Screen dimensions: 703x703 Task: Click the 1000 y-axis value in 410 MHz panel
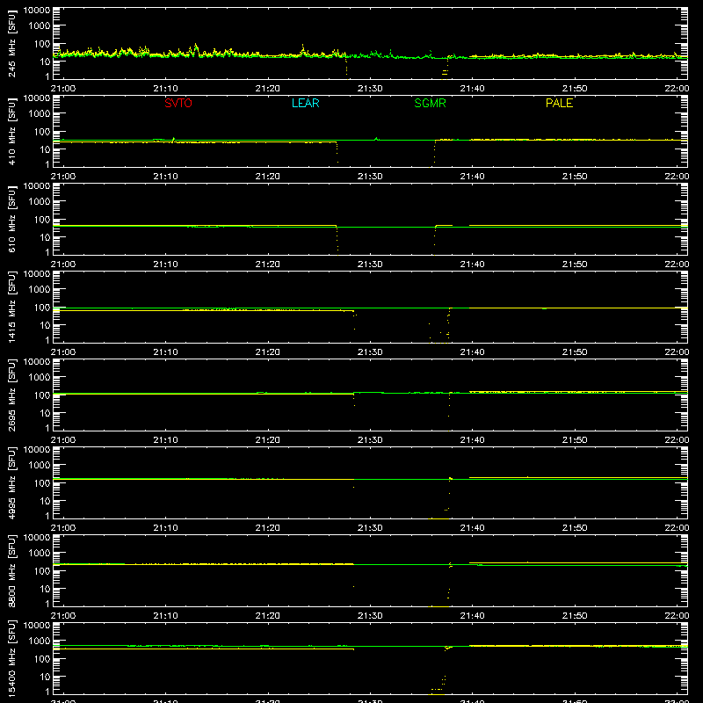click(x=40, y=114)
